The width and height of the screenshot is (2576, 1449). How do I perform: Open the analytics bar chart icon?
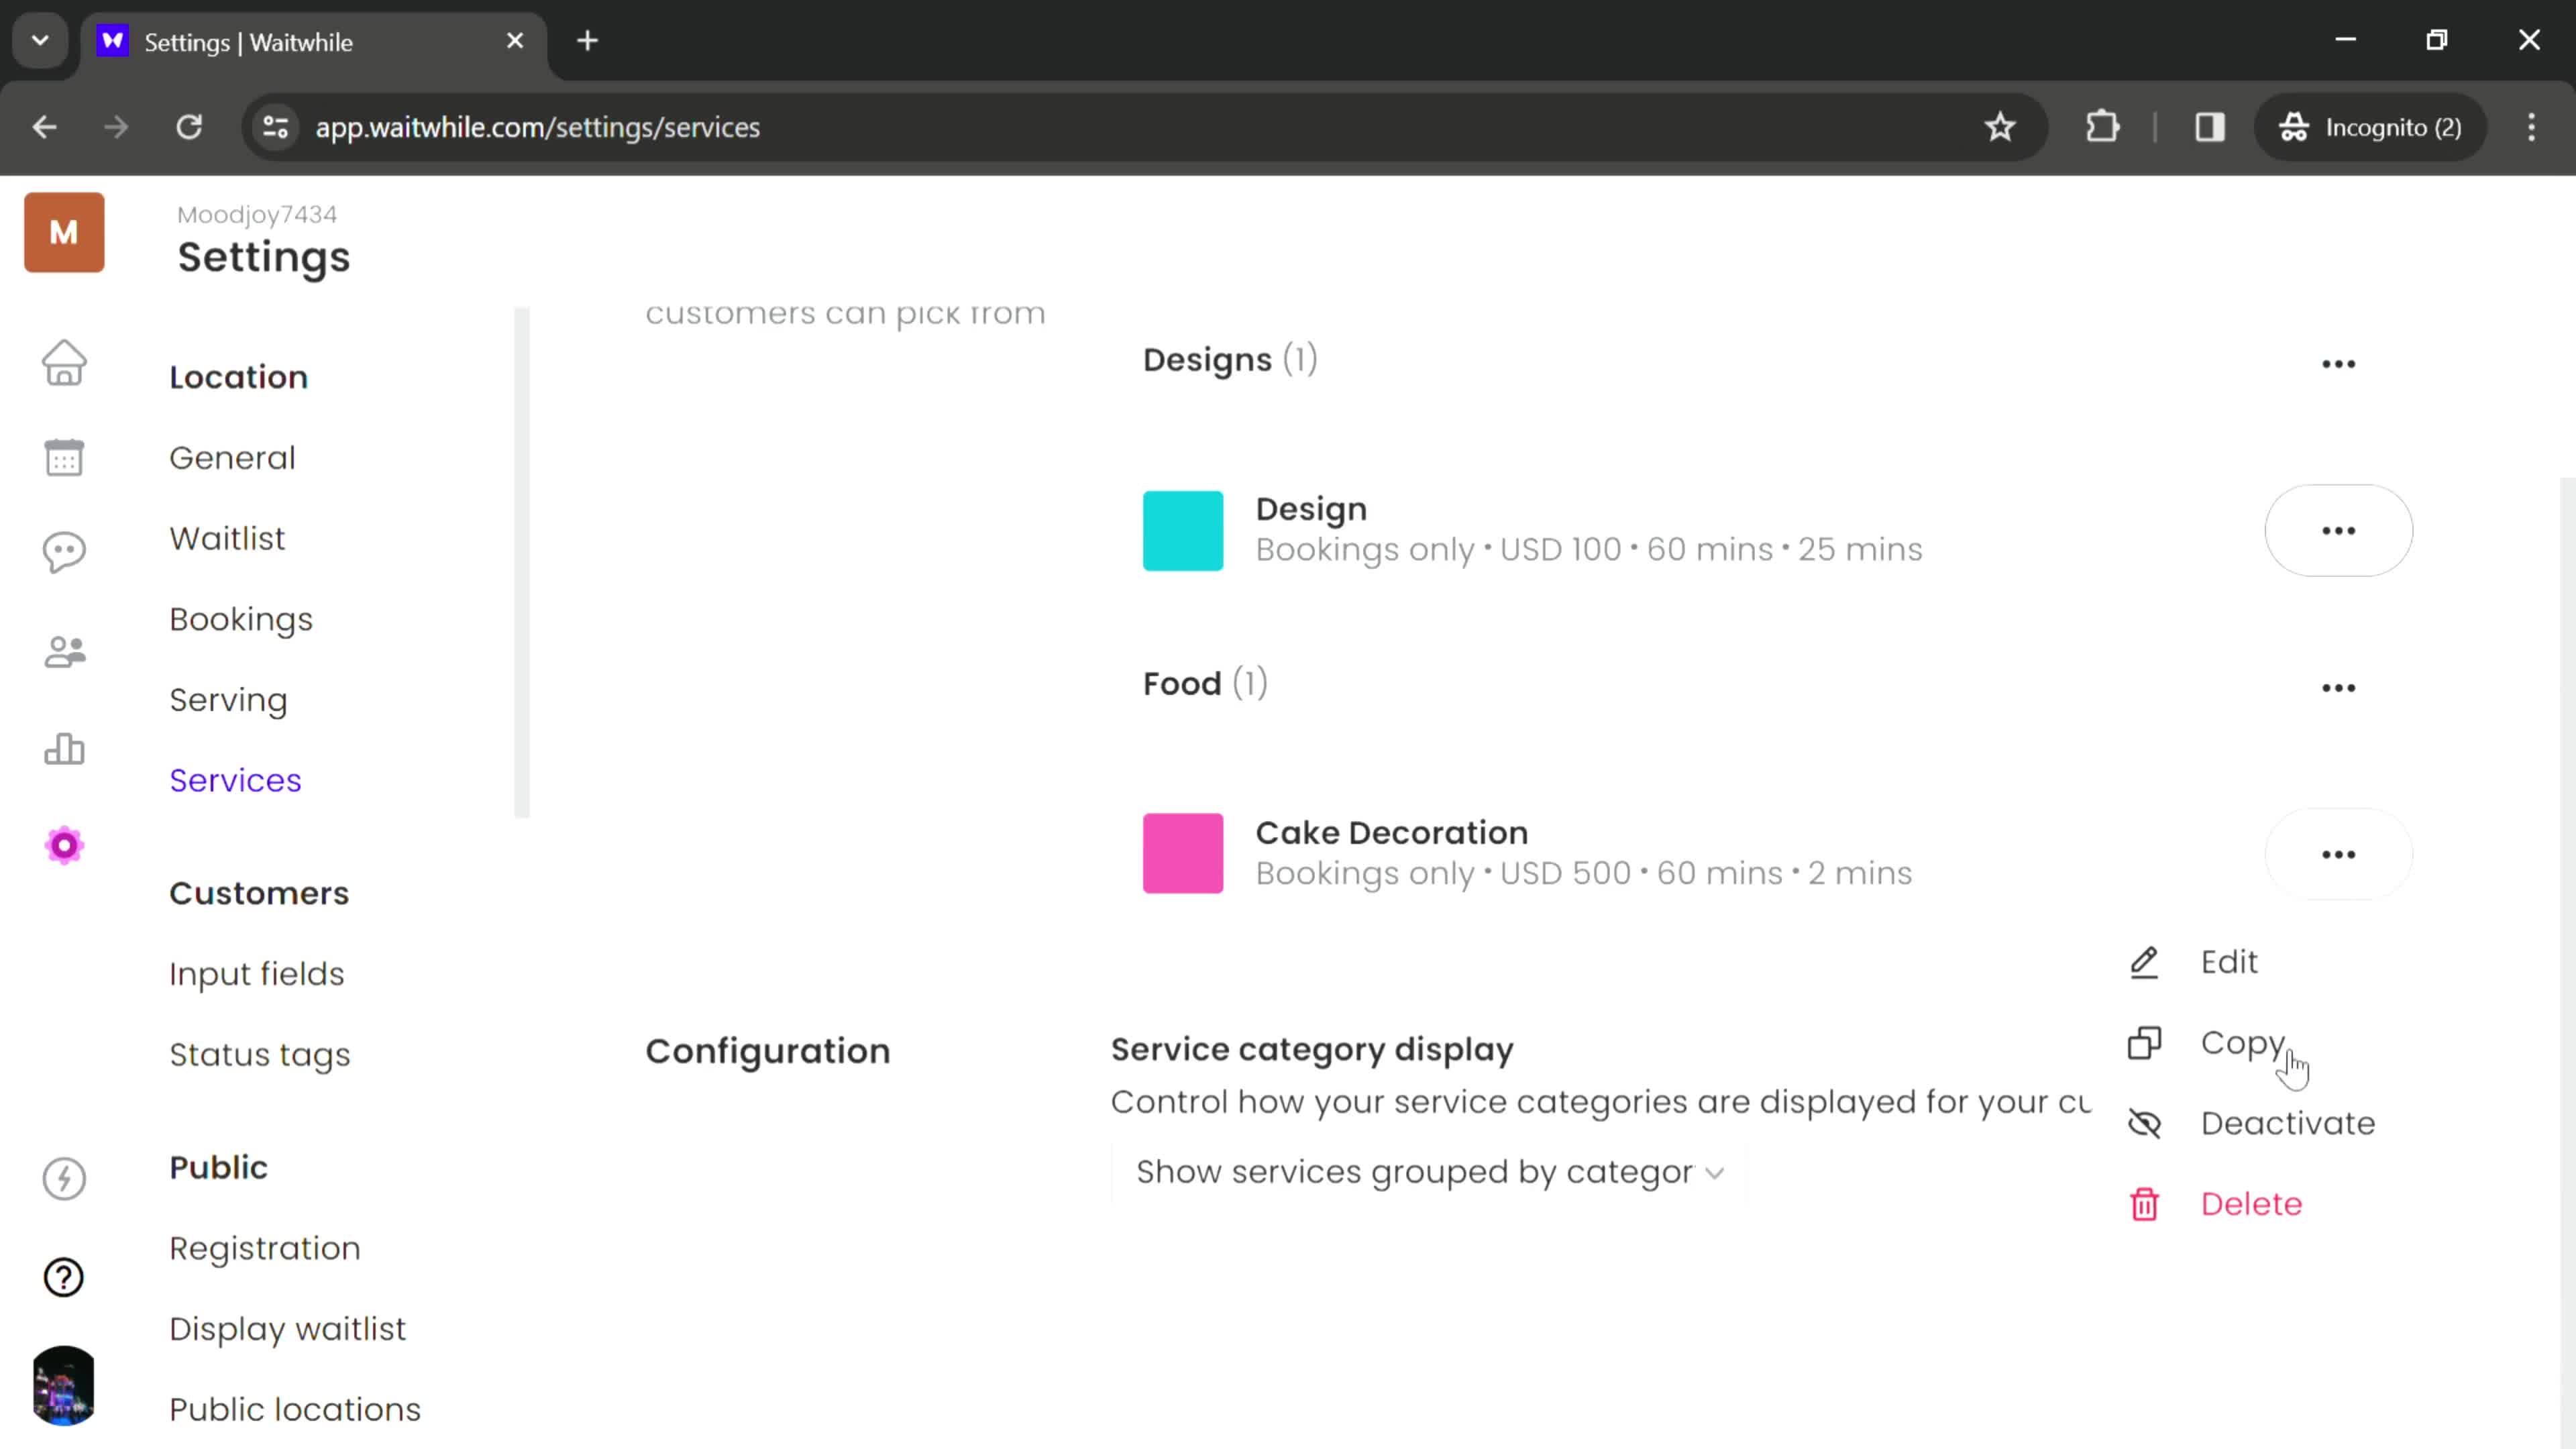pyautogui.click(x=64, y=749)
